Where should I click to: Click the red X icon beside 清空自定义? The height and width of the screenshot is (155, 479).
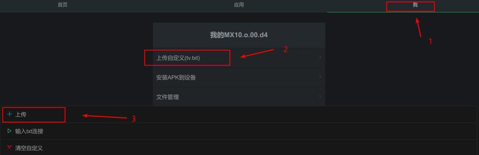9,148
